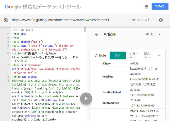The width and height of the screenshot is (170, 121).
Task: Click the Article page heading
Action: coord(109,34)
